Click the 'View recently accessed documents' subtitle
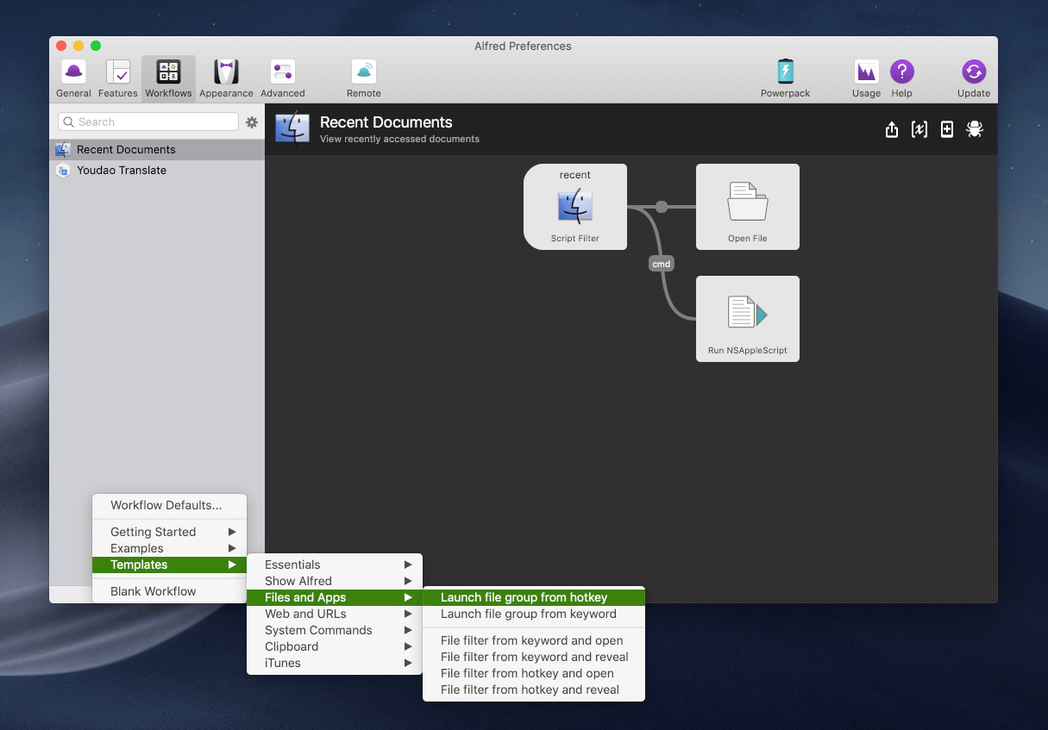 coord(399,139)
